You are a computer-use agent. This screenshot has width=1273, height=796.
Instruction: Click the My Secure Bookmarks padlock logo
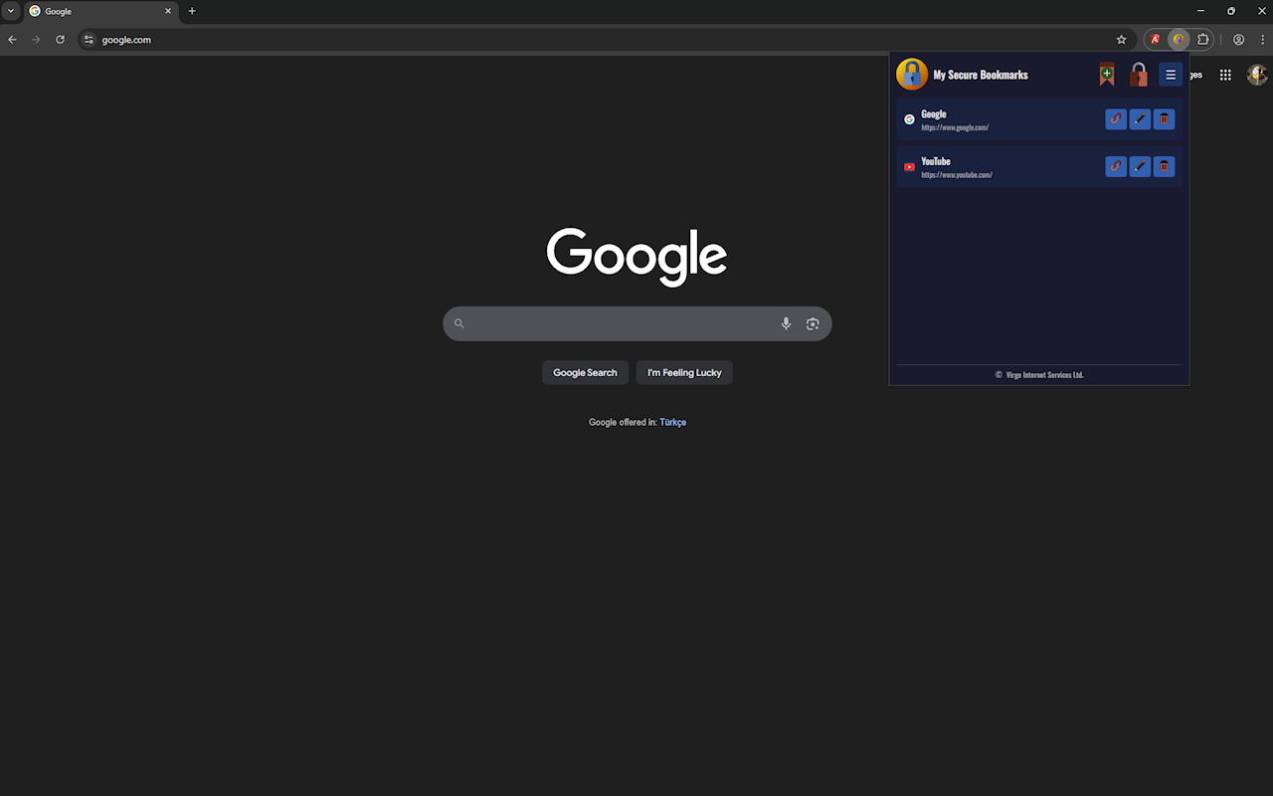coord(912,75)
